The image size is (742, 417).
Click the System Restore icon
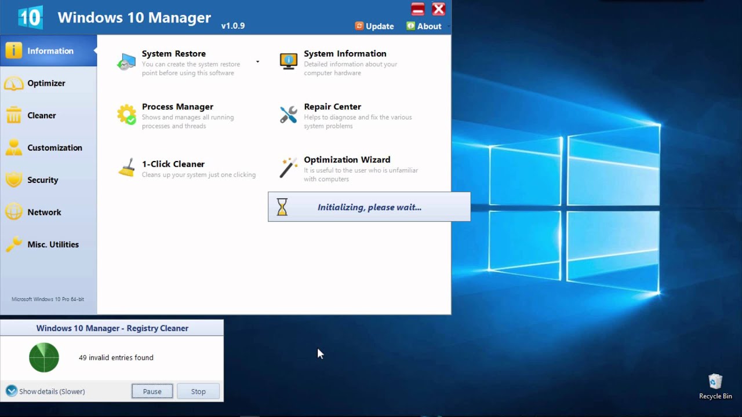pos(126,61)
